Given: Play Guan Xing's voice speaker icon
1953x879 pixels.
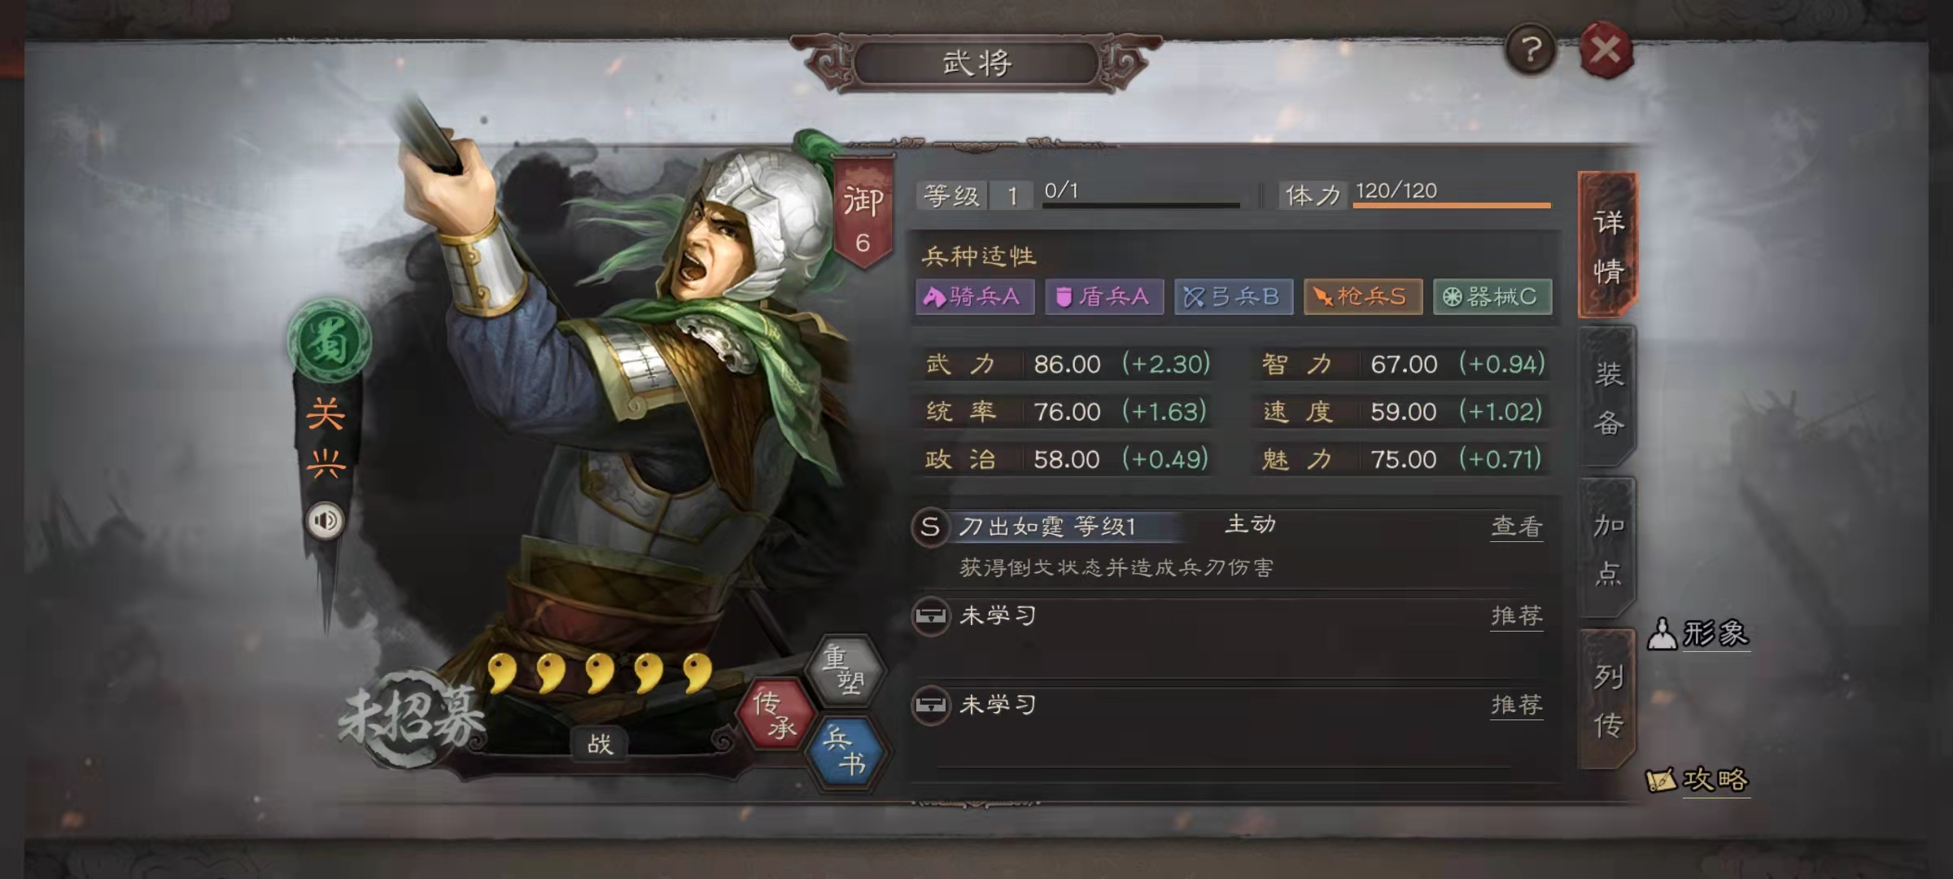Looking at the screenshot, I should (x=325, y=520).
